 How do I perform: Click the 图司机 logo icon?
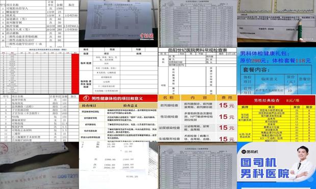(244, 152)
